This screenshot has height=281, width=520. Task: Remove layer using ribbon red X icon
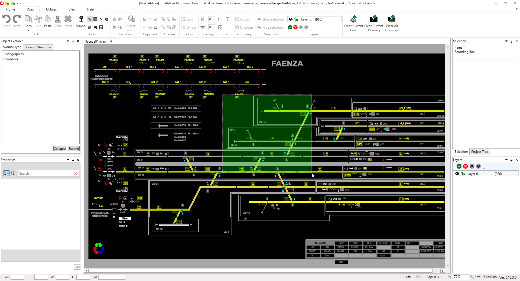click(295, 27)
